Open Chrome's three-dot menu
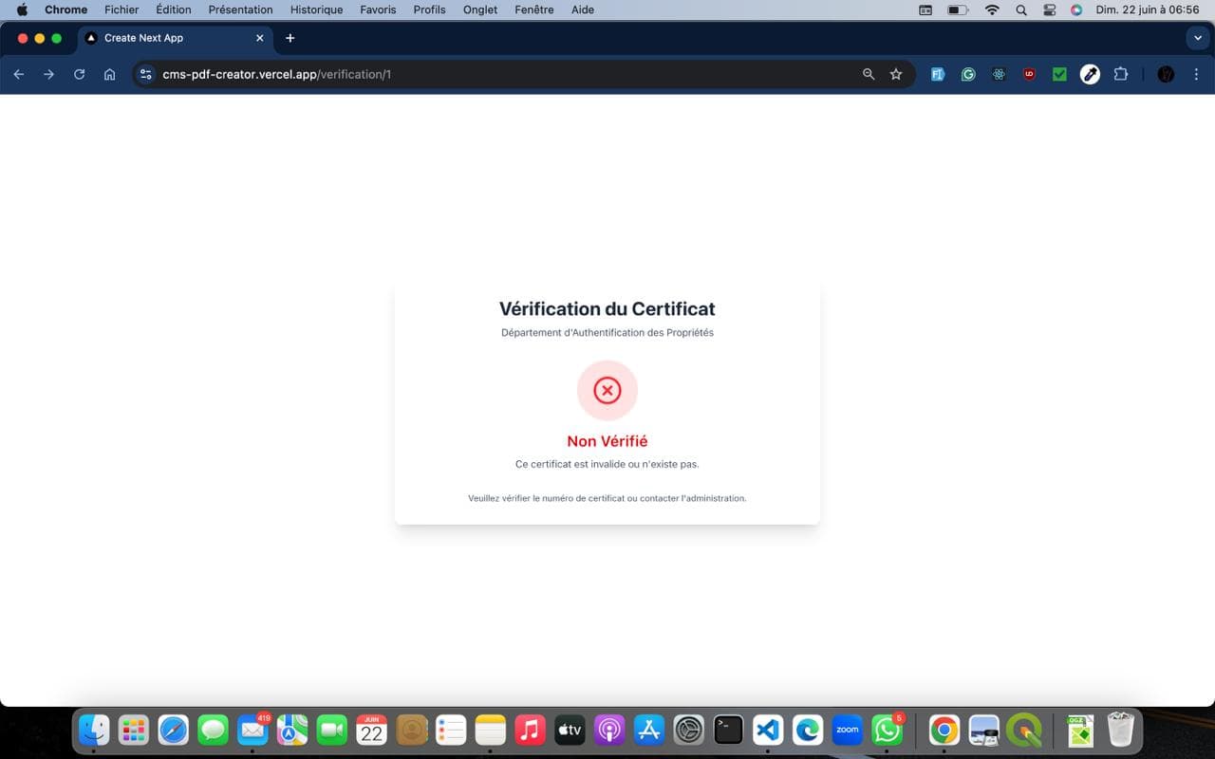This screenshot has height=759, width=1215. click(1196, 74)
